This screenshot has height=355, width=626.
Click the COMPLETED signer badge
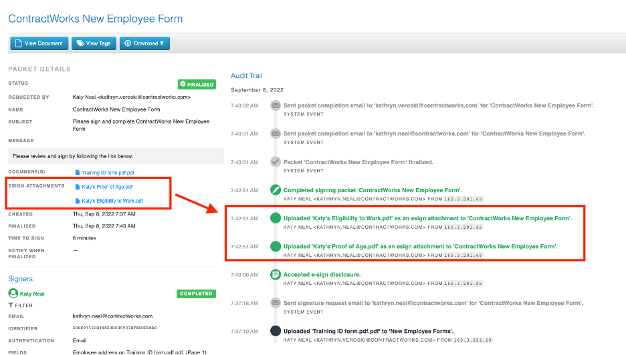[x=196, y=294]
